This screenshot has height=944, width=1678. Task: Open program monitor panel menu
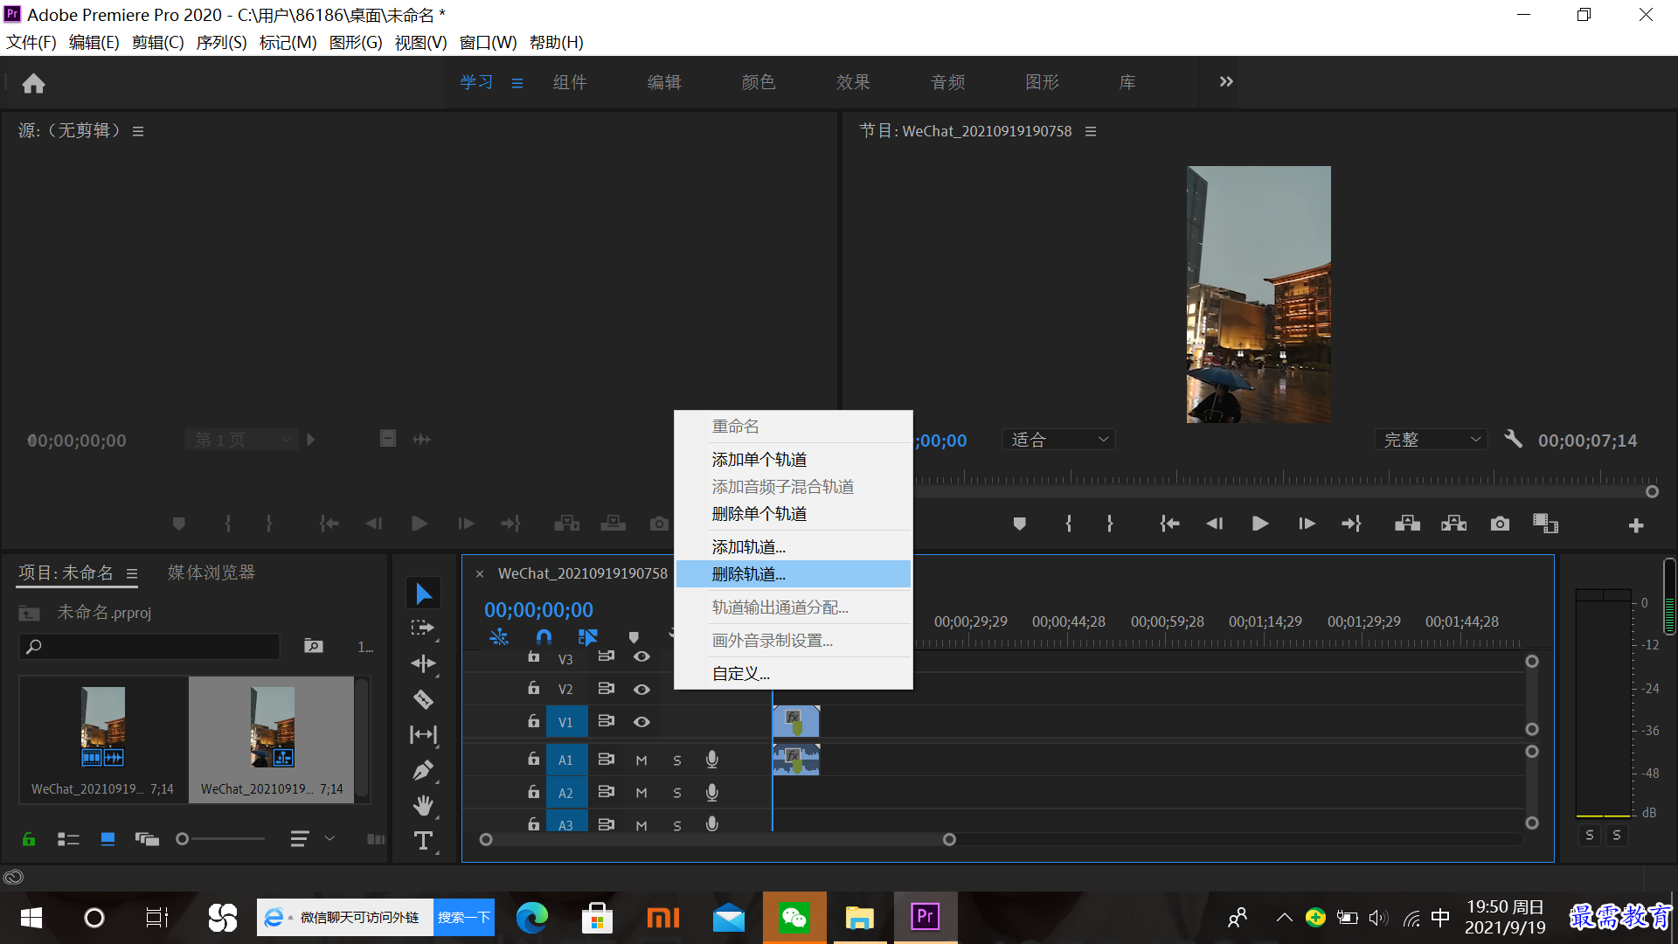click(1091, 131)
